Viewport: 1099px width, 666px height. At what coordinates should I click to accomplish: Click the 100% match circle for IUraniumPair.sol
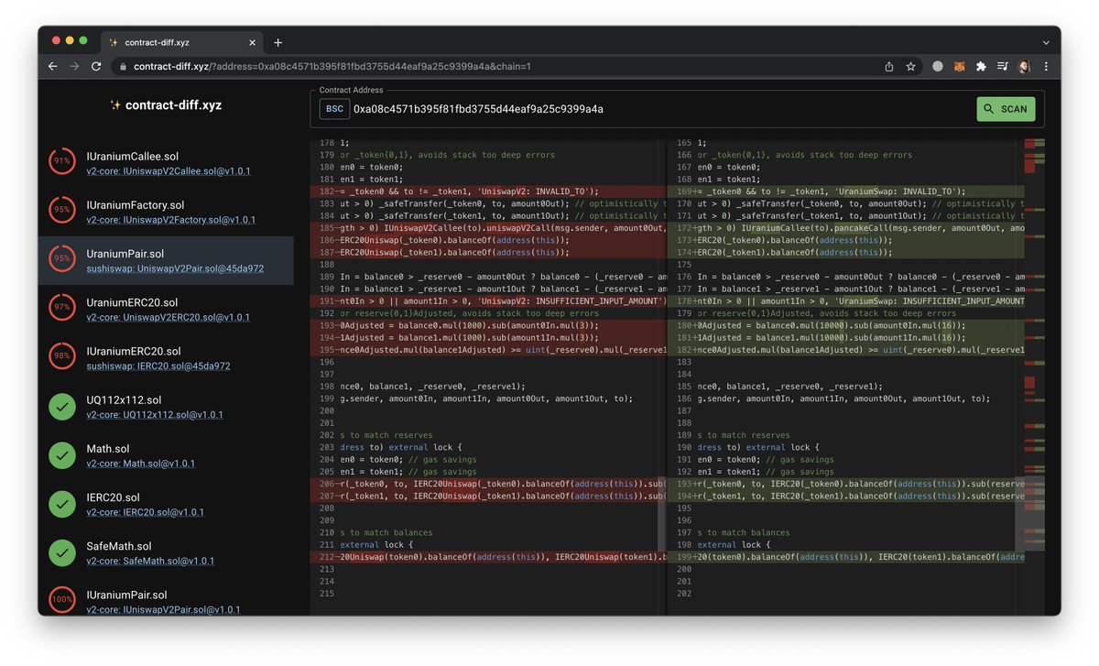pos(62,599)
